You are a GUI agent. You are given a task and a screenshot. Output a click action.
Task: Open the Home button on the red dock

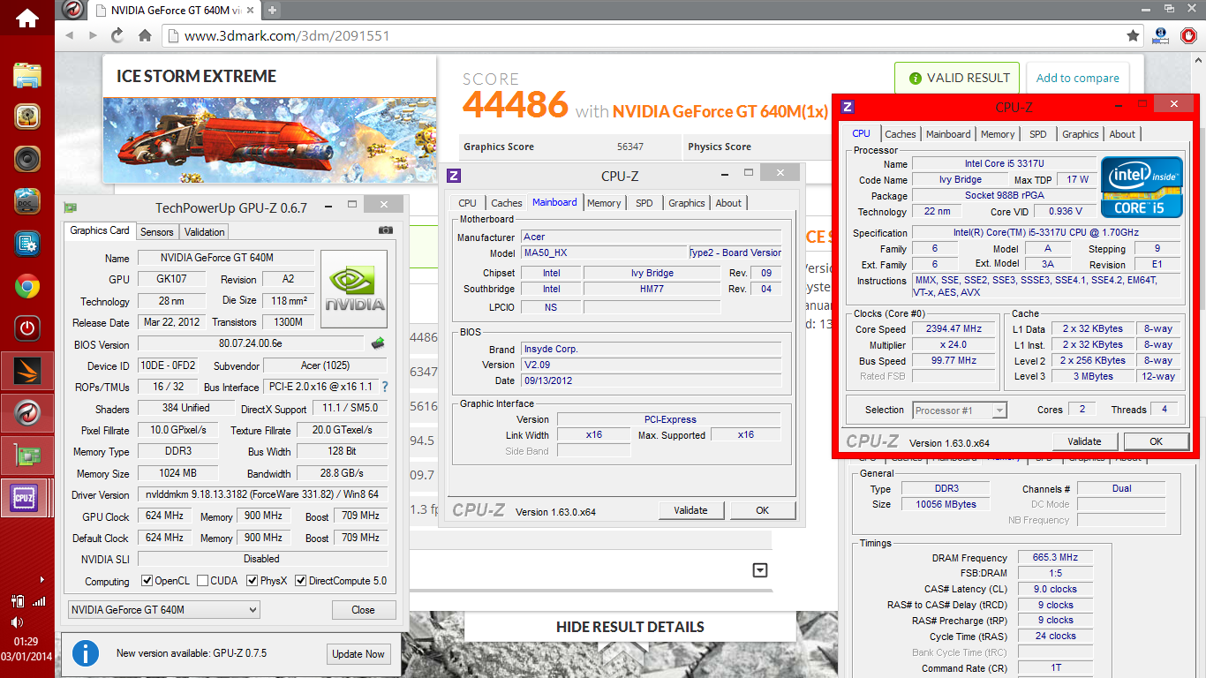point(27,18)
